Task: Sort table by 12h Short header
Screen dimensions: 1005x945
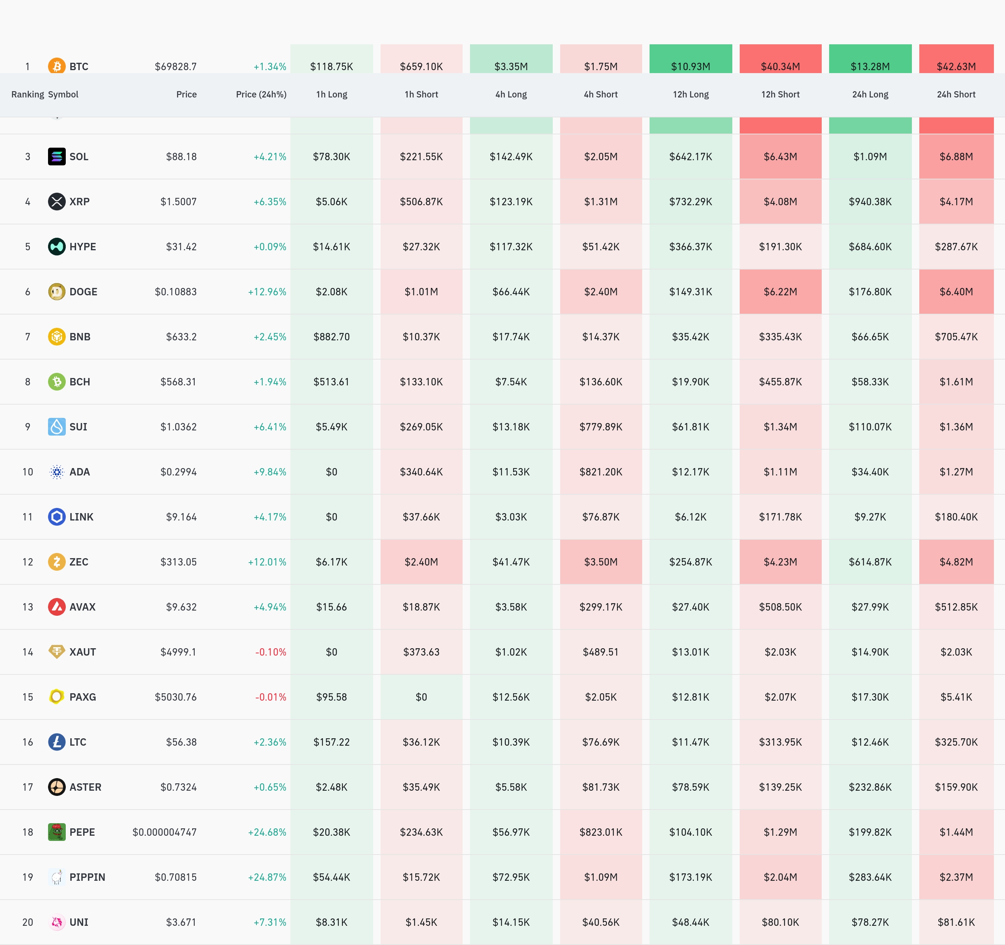Action: point(780,94)
